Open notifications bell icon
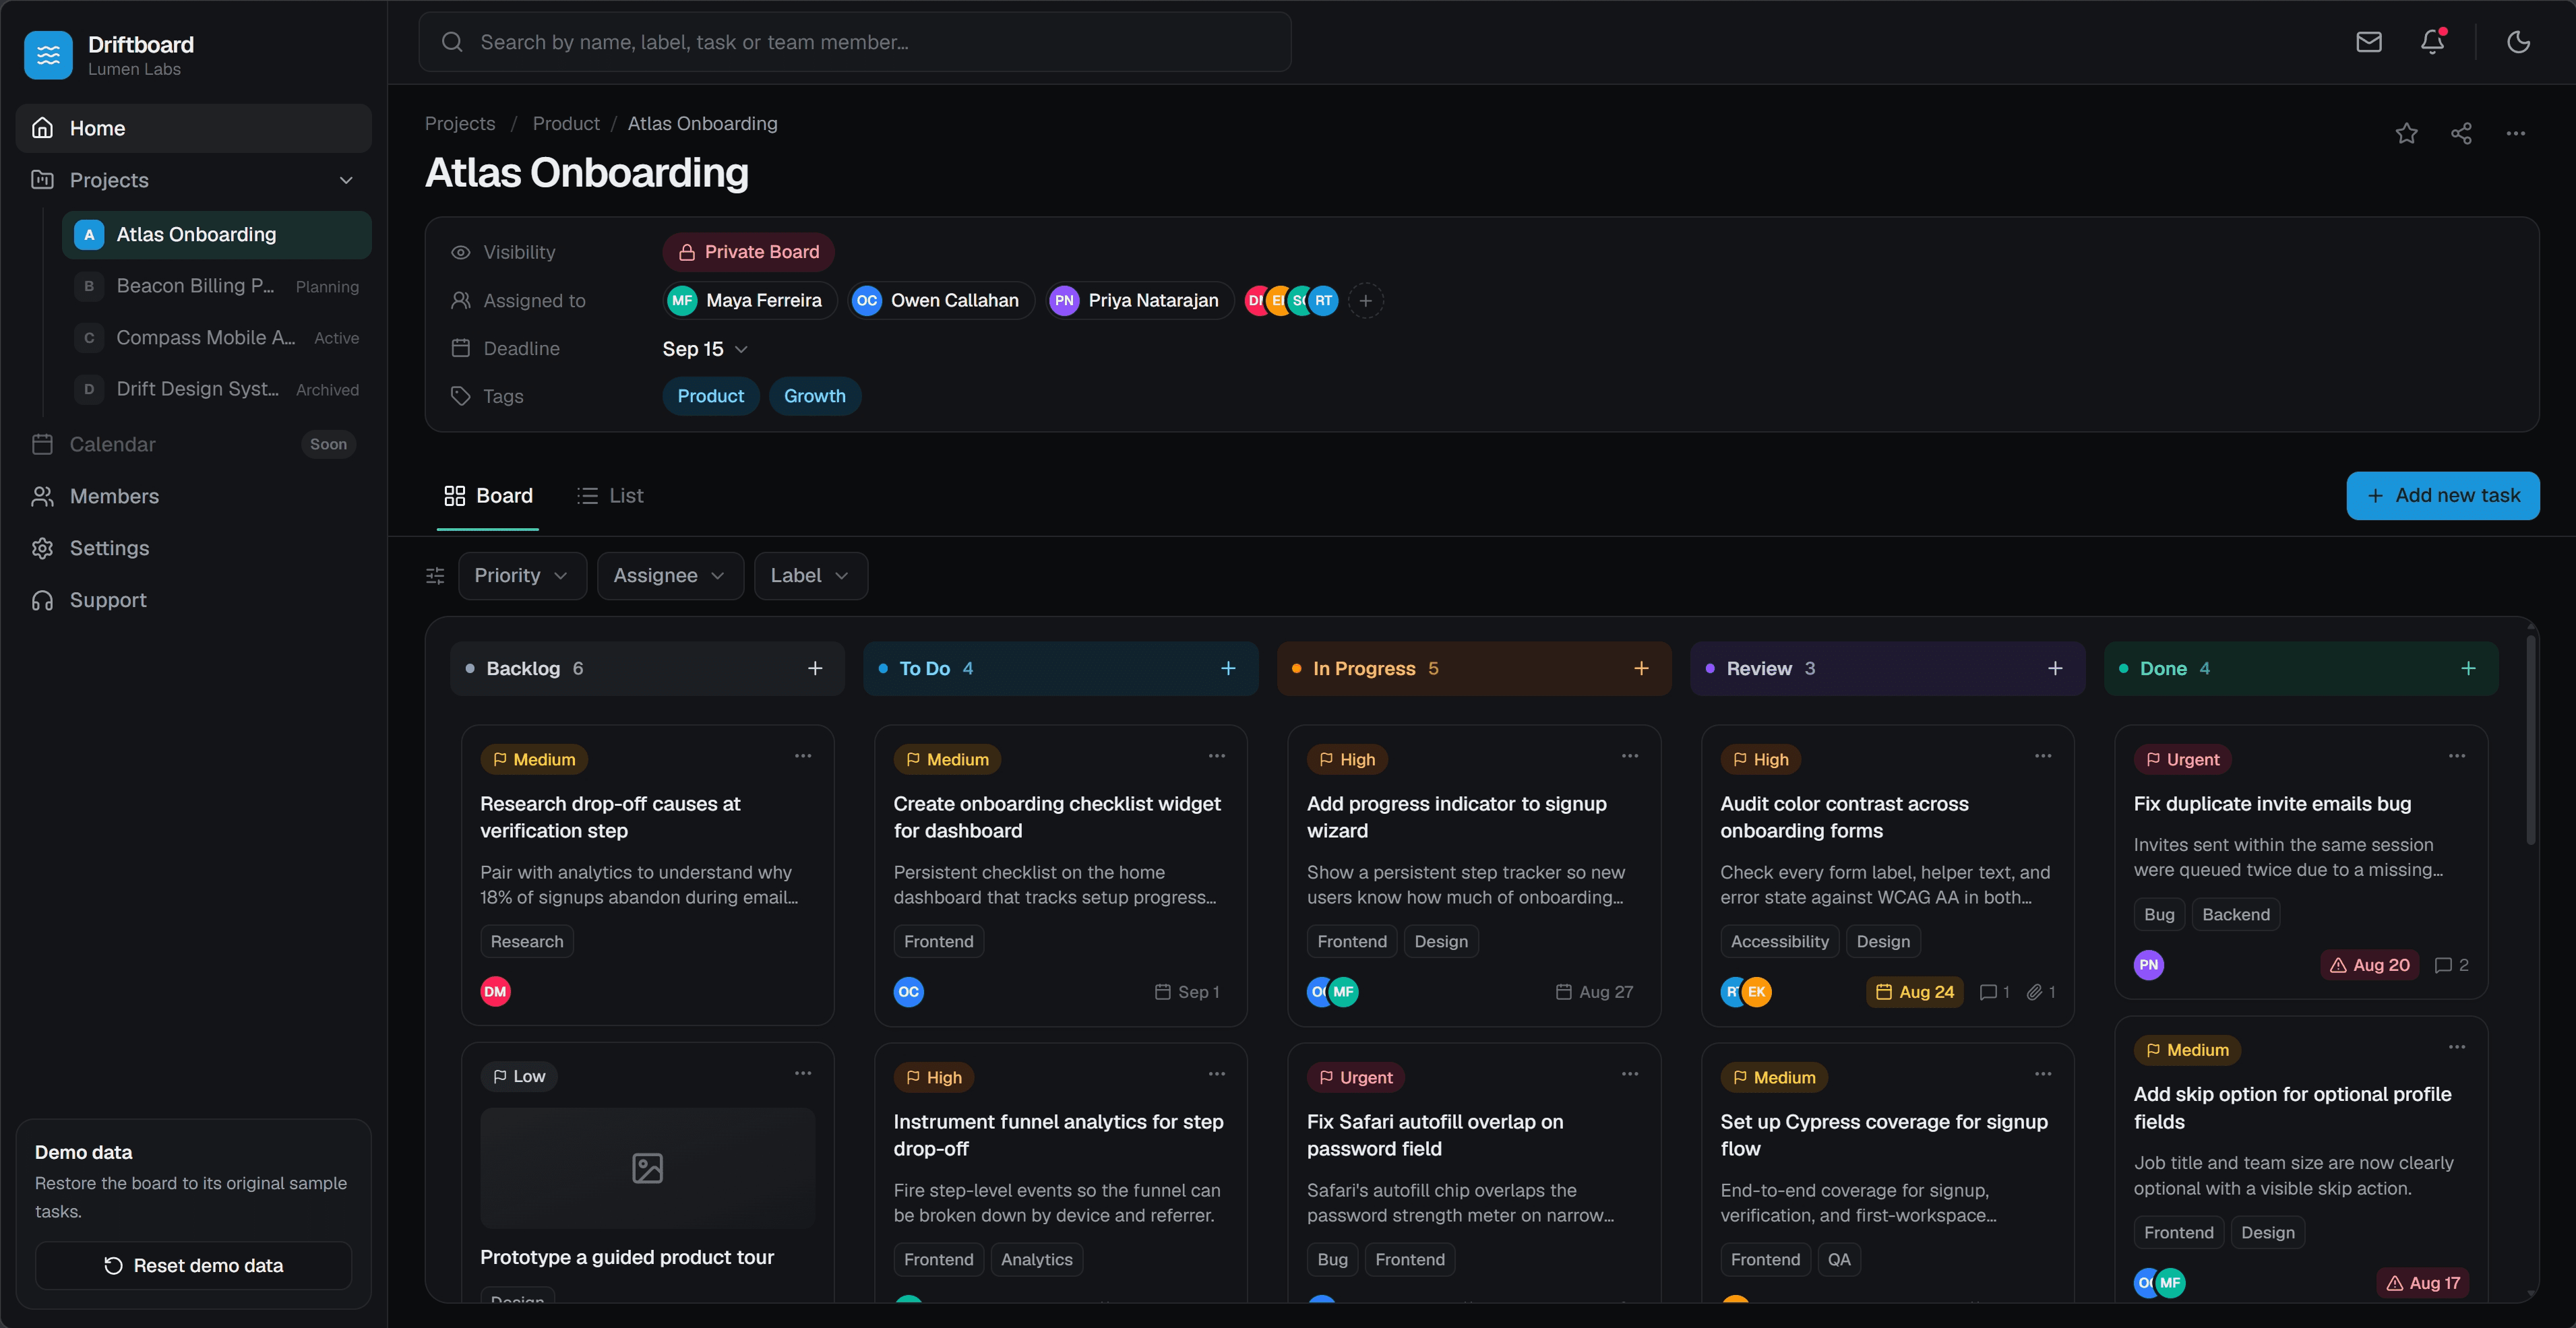Image resolution: width=2576 pixels, height=1328 pixels. coord(2432,42)
